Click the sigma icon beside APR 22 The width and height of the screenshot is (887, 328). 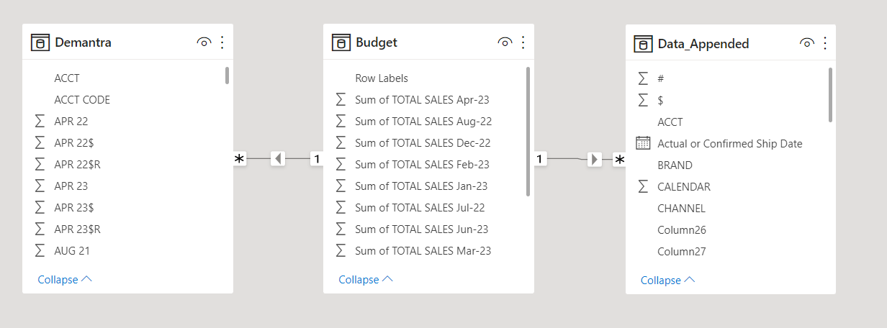40,121
